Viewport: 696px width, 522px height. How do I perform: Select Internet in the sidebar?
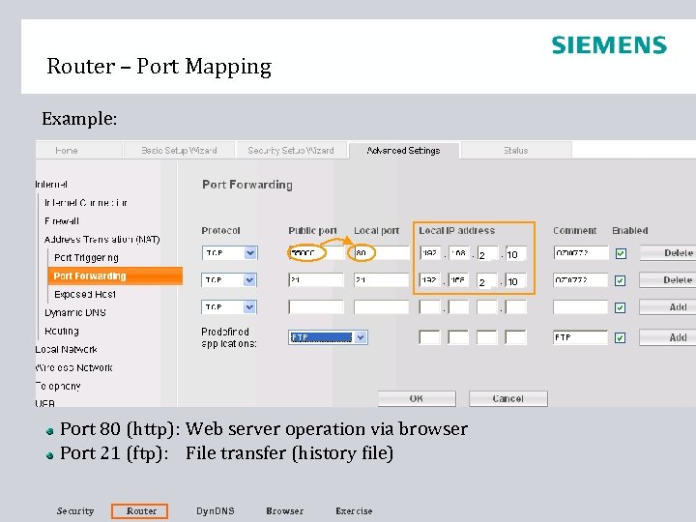tap(51, 185)
